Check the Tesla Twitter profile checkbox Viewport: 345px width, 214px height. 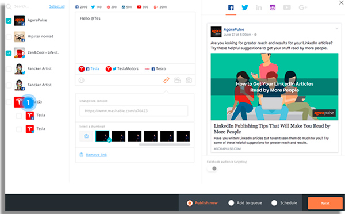point(19,129)
